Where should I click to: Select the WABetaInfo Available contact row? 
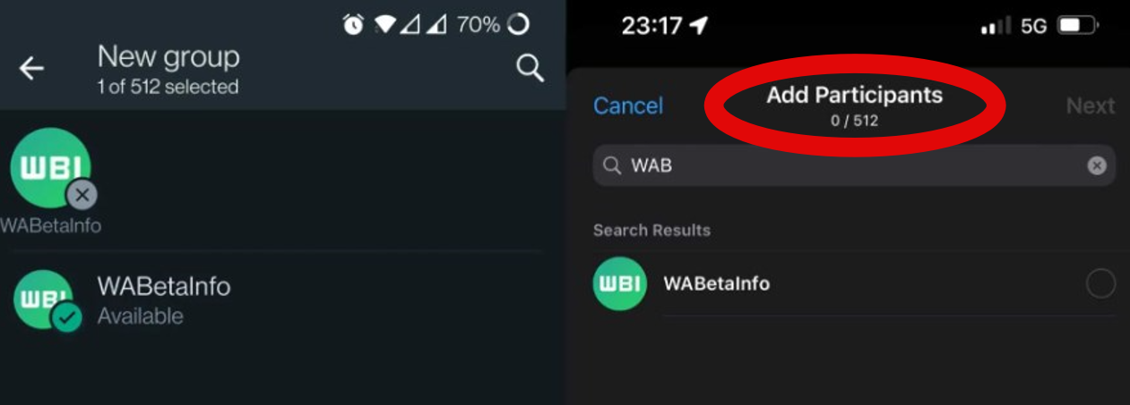pyautogui.click(x=278, y=300)
